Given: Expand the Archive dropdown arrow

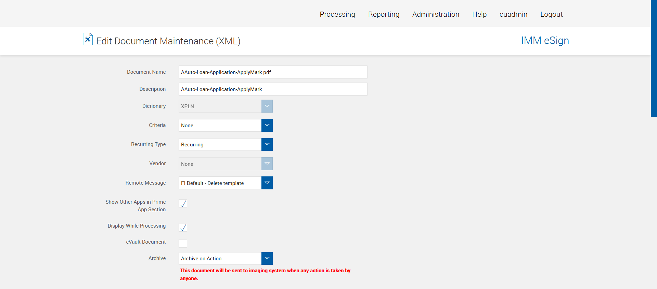Looking at the screenshot, I should [267, 258].
